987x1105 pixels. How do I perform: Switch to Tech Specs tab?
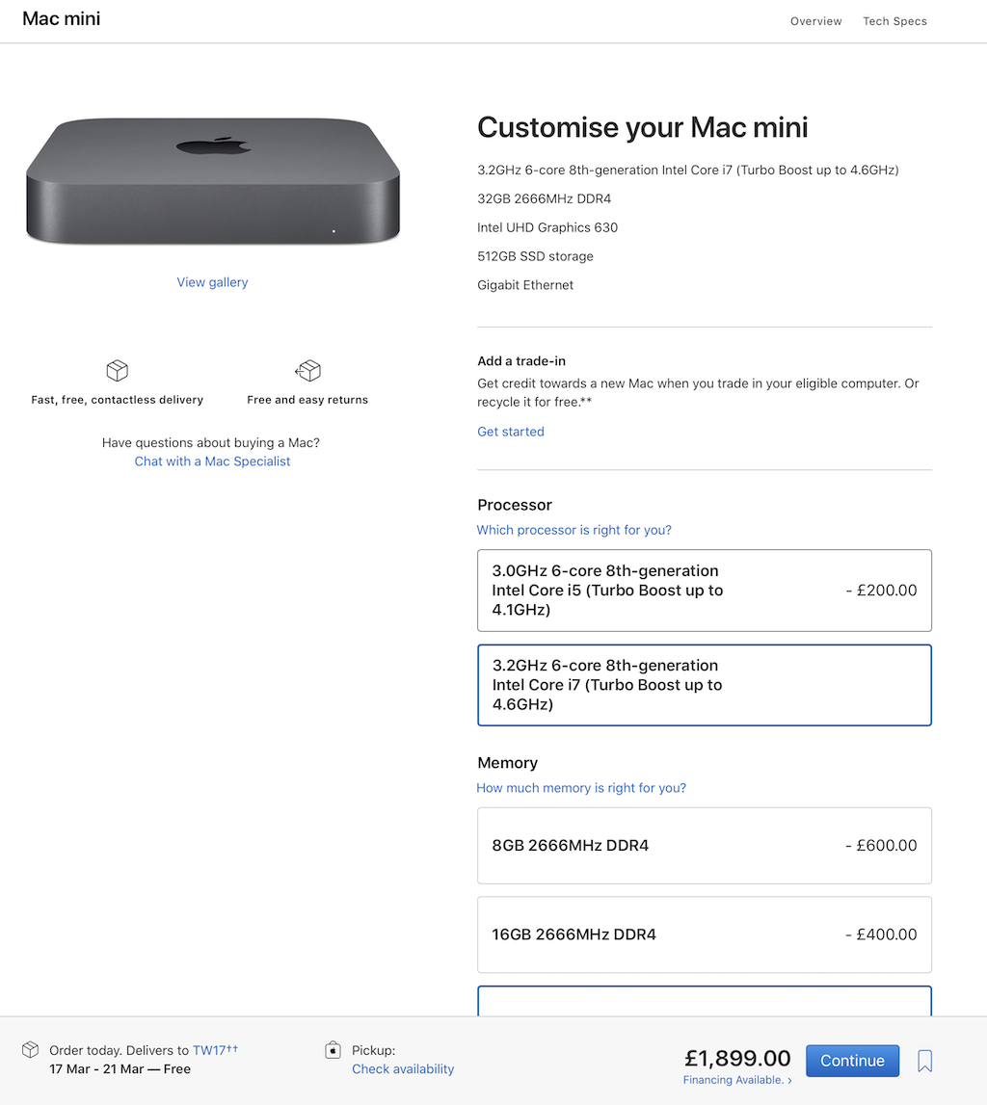tap(894, 21)
